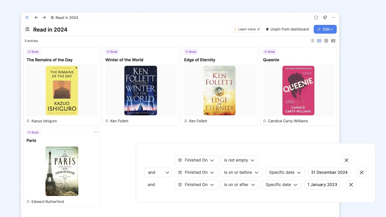Switch to grid view layout

326,41
